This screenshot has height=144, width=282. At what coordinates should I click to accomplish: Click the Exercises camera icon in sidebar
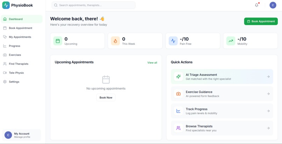[5, 55]
